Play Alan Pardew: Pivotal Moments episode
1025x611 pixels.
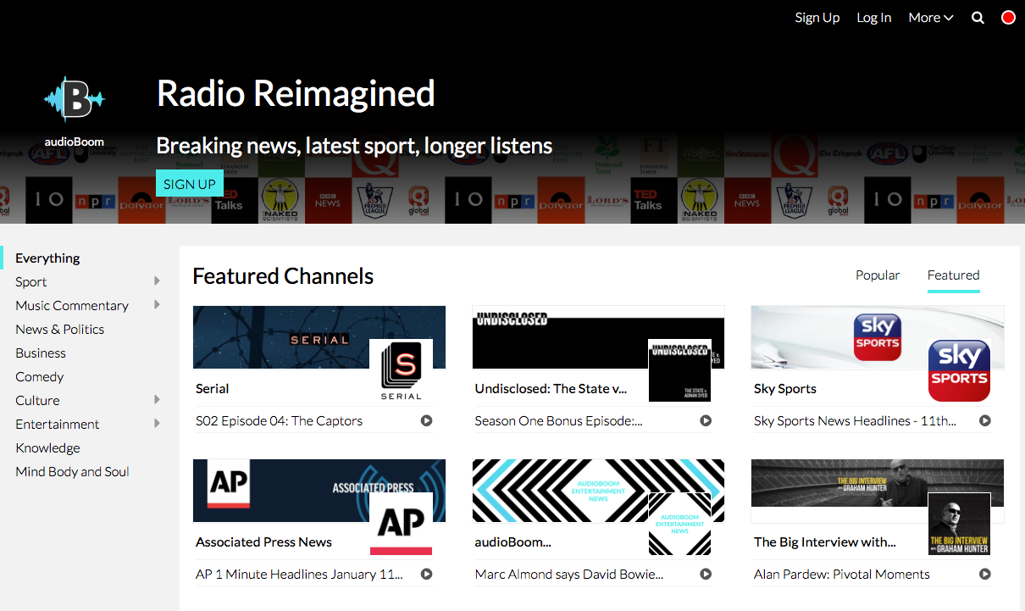(984, 574)
